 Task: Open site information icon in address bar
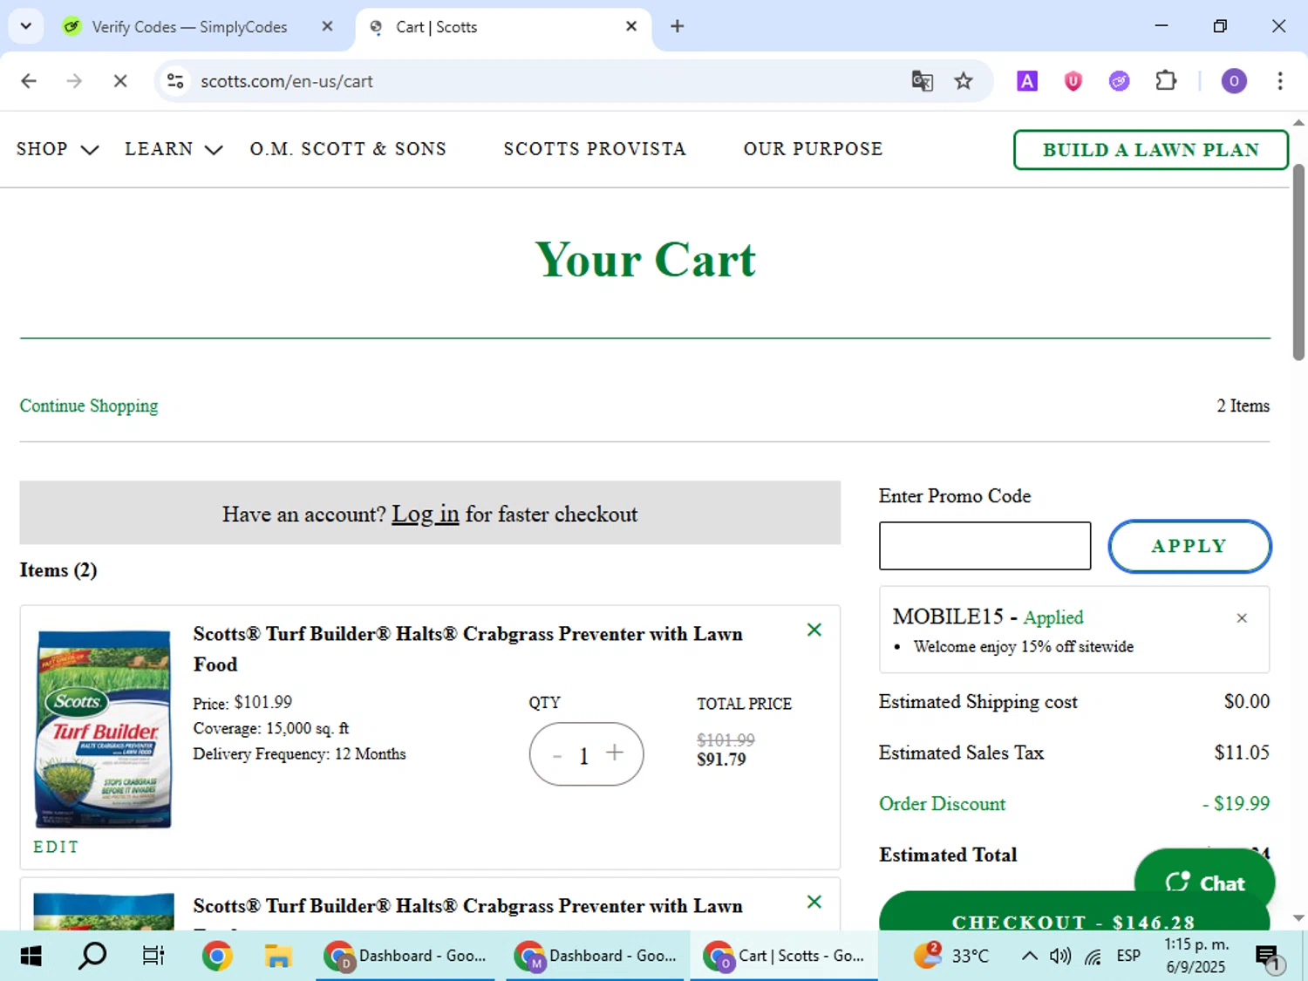click(x=175, y=81)
